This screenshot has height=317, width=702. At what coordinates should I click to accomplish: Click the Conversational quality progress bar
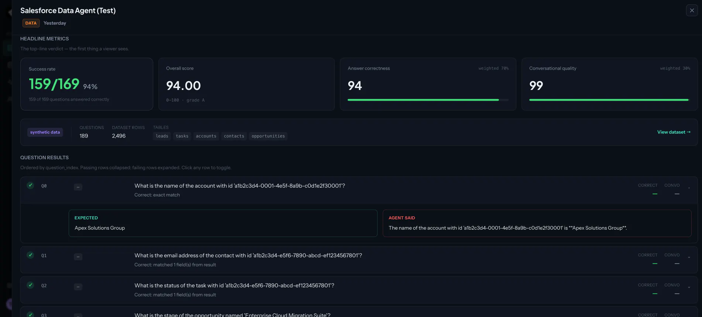click(x=609, y=100)
